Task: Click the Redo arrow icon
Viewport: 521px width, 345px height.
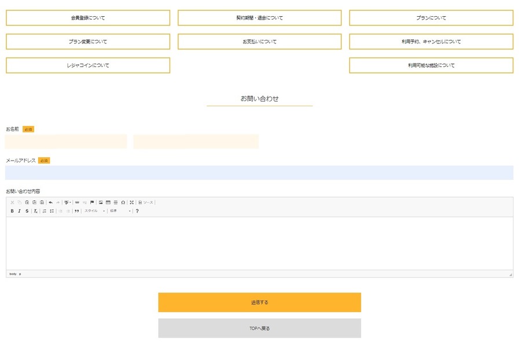Action: coord(58,202)
